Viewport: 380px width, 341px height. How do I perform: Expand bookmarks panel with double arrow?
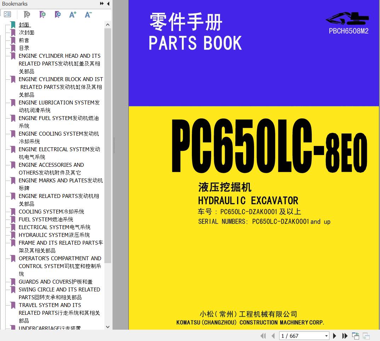click(102, 4)
